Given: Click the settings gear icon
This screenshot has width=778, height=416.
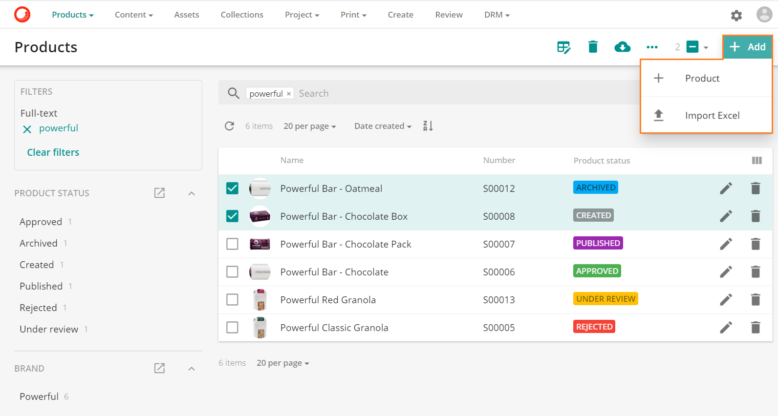Looking at the screenshot, I should coord(736,15).
